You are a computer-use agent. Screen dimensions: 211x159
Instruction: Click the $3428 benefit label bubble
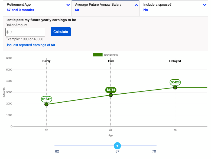point(175,82)
